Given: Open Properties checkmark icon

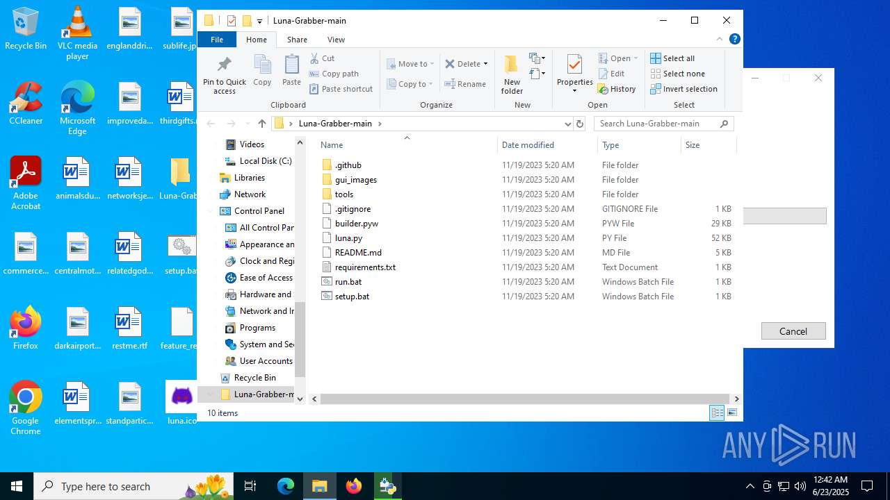Looking at the screenshot, I should [x=574, y=65].
